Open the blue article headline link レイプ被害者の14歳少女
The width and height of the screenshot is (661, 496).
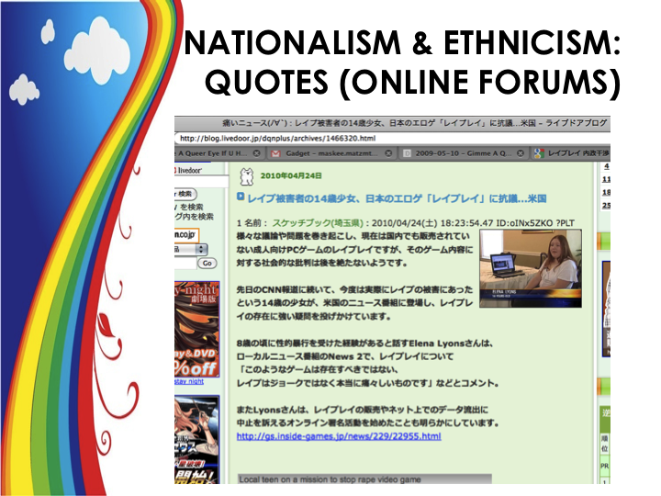click(397, 198)
